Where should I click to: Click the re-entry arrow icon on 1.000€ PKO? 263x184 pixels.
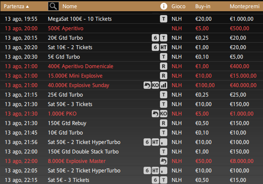click(156, 114)
